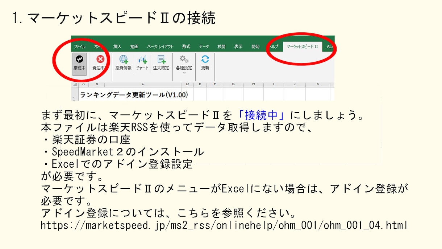Select the マーケットスピード II ribbon tab
The width and height of the screenshot is (442, 249).
(303, 46)
